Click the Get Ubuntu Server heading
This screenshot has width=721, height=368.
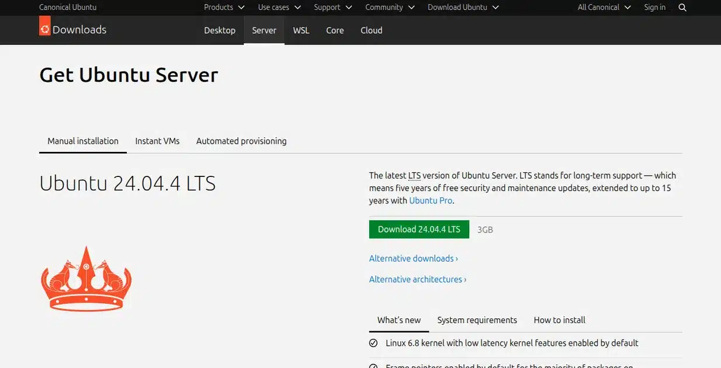coord(129,75)
